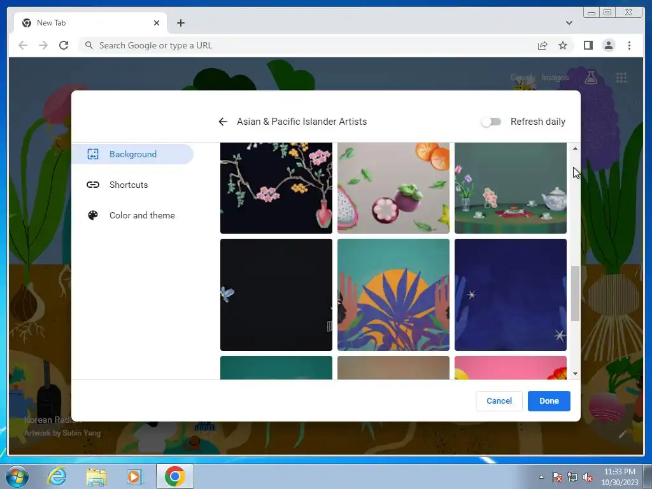The height and width of the screenshot is (489, 652).
Task: Reload the page
Action: click(64, 45)
